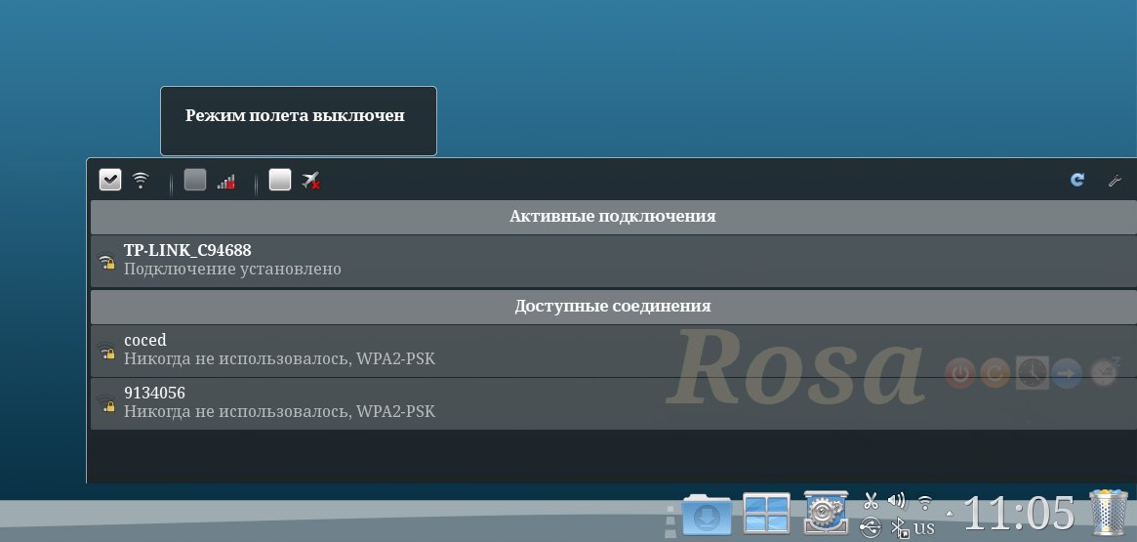
Task: Uncheck the Wi-Fi enable checkbox
Action: 110,180
